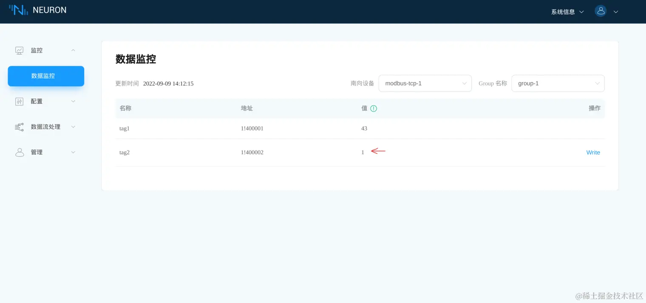Open the 配置 sidebar menu

tap(45, 101)
